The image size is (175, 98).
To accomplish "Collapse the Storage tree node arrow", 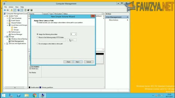I will click(x=5, y=37).
